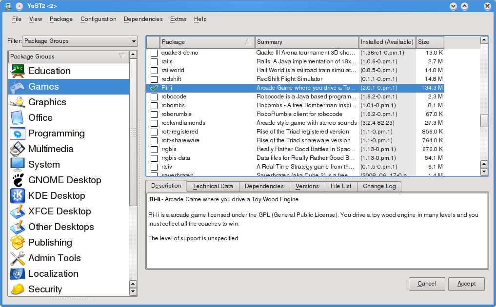496x307 pixels.
Task: Open the Filter combo box dropdown
Action: [133, 41]
